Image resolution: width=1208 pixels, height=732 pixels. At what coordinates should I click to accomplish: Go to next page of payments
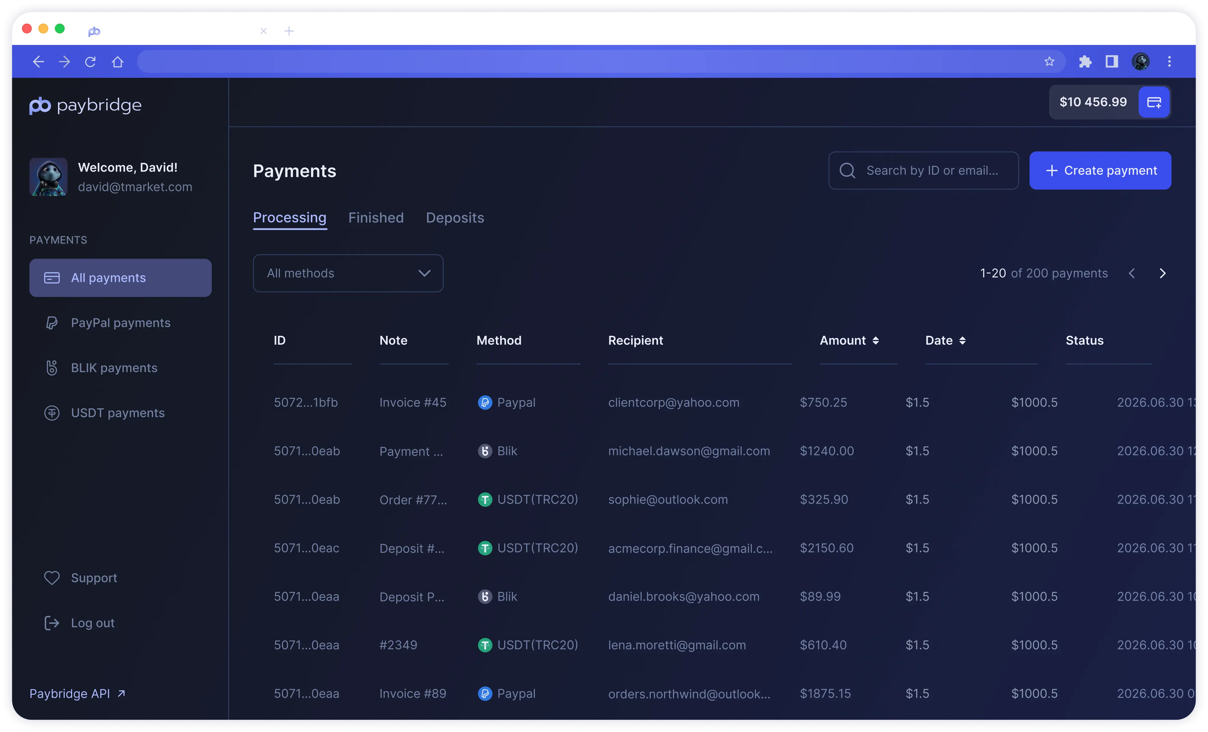click(1162, 274)
